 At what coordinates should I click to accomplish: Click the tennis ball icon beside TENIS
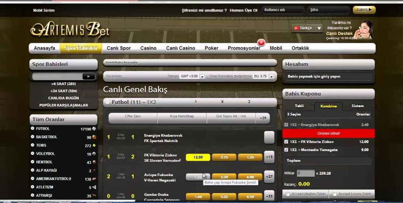[94, 146]
